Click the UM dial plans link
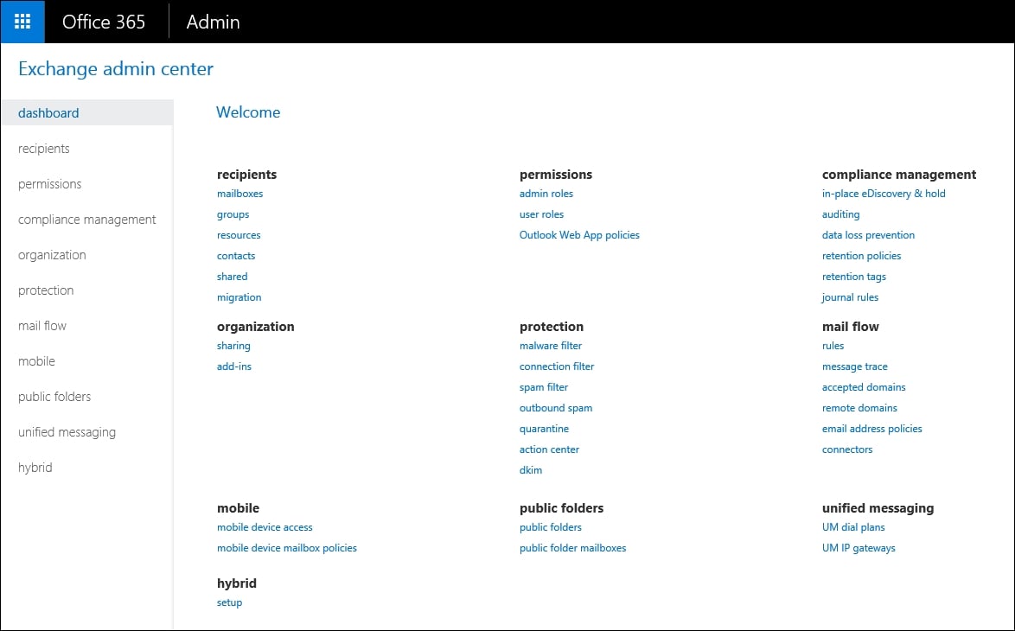 tap(853, 527)
